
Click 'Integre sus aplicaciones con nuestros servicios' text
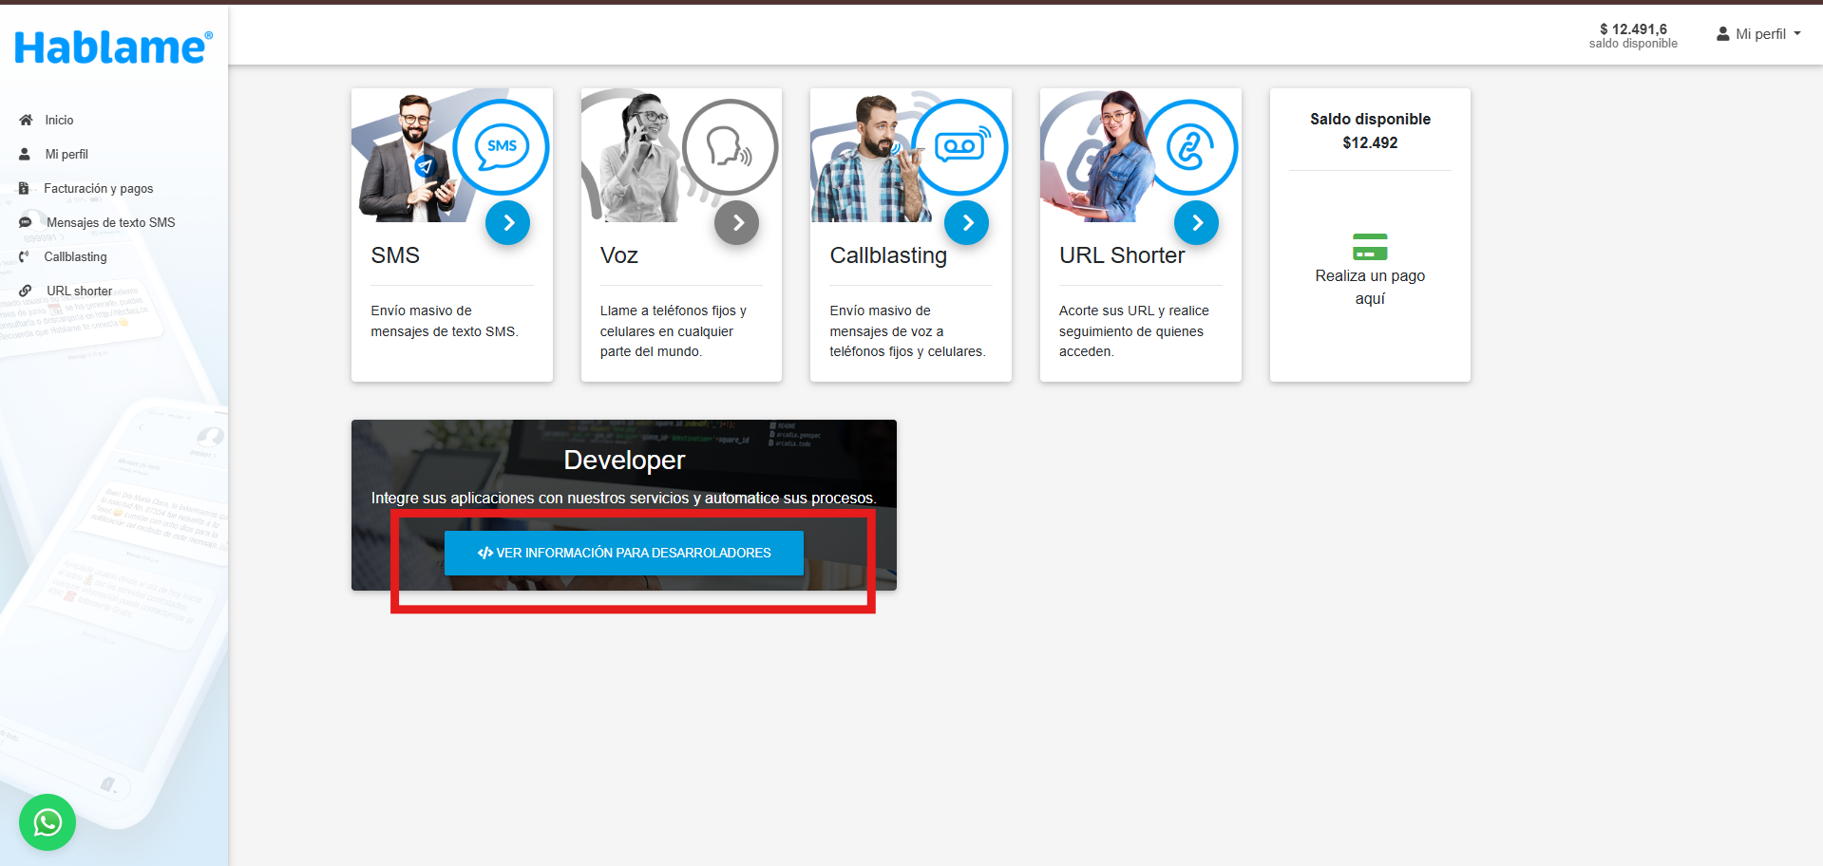pyautogui.click(x=624, y=498)
